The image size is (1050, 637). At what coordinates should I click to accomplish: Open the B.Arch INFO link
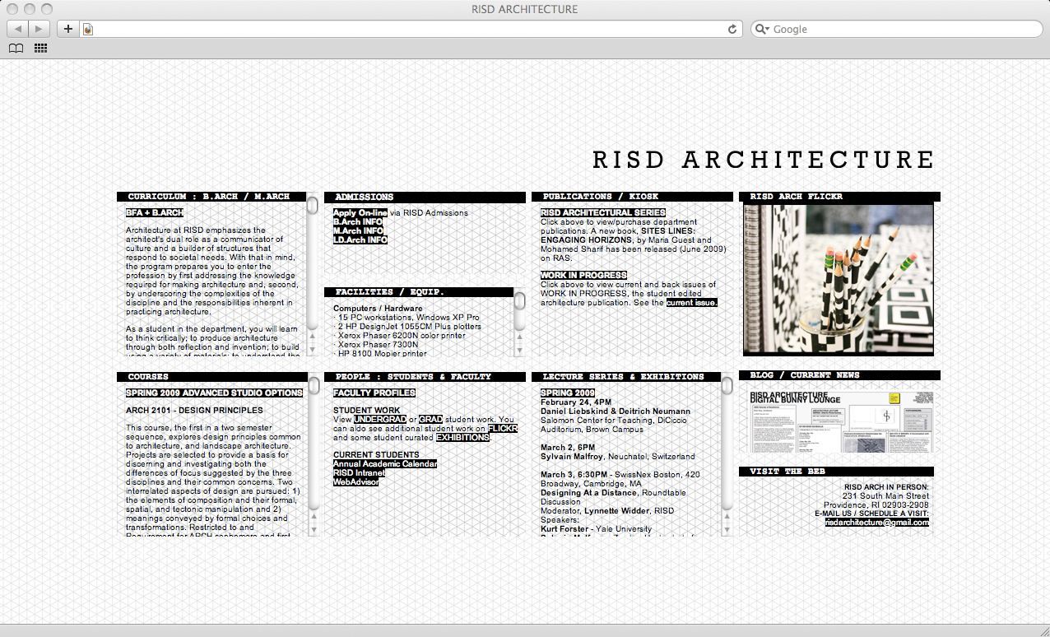(358, 221)
